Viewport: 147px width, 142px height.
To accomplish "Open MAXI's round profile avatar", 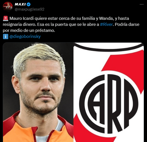I will [x=8, y=7].
